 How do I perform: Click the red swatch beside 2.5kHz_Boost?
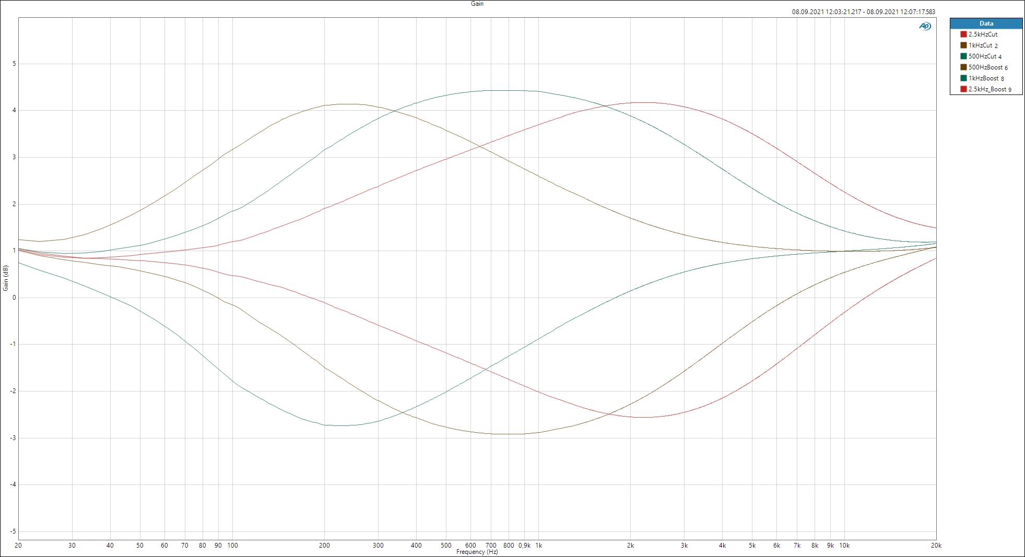[963, 89]
